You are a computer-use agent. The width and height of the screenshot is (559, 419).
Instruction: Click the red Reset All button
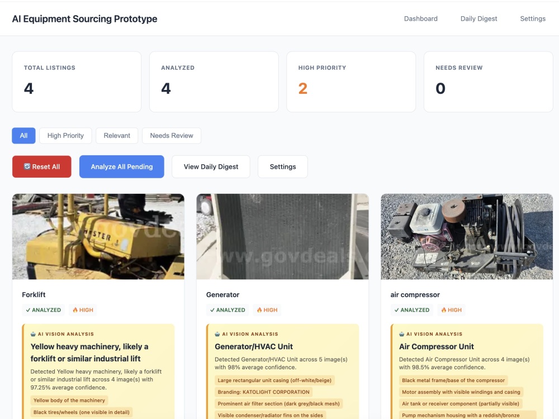point(42,166)
